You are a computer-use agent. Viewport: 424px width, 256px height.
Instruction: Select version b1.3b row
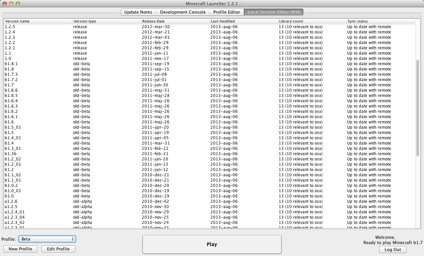tap(210, 154)
